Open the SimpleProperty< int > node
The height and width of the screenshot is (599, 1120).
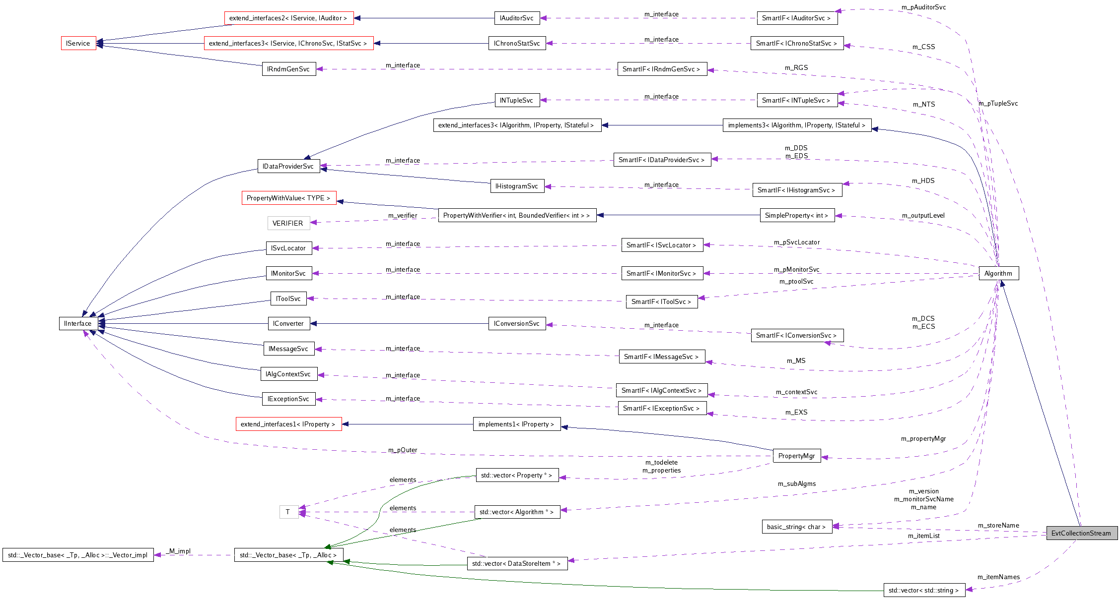tap(797, 215)
